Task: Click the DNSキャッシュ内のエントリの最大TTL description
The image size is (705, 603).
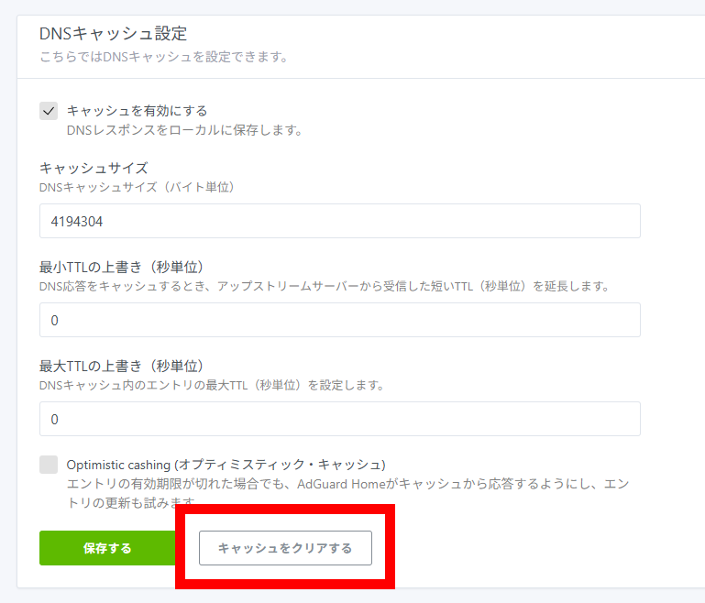Action: tap(212, 385)
